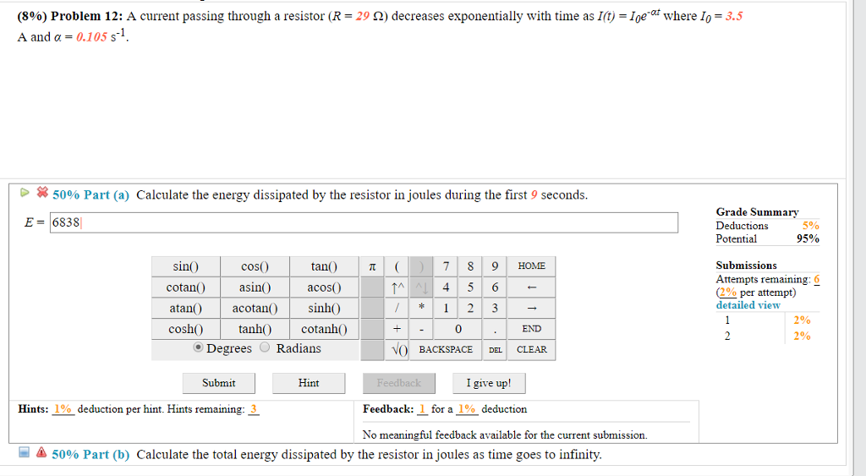Select the Radians radio button

click(265, 348)
